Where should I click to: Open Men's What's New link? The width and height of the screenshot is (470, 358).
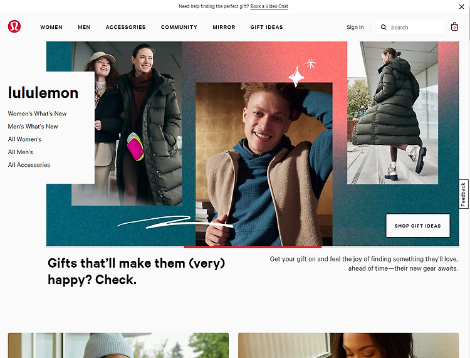[x=33, y=127]
